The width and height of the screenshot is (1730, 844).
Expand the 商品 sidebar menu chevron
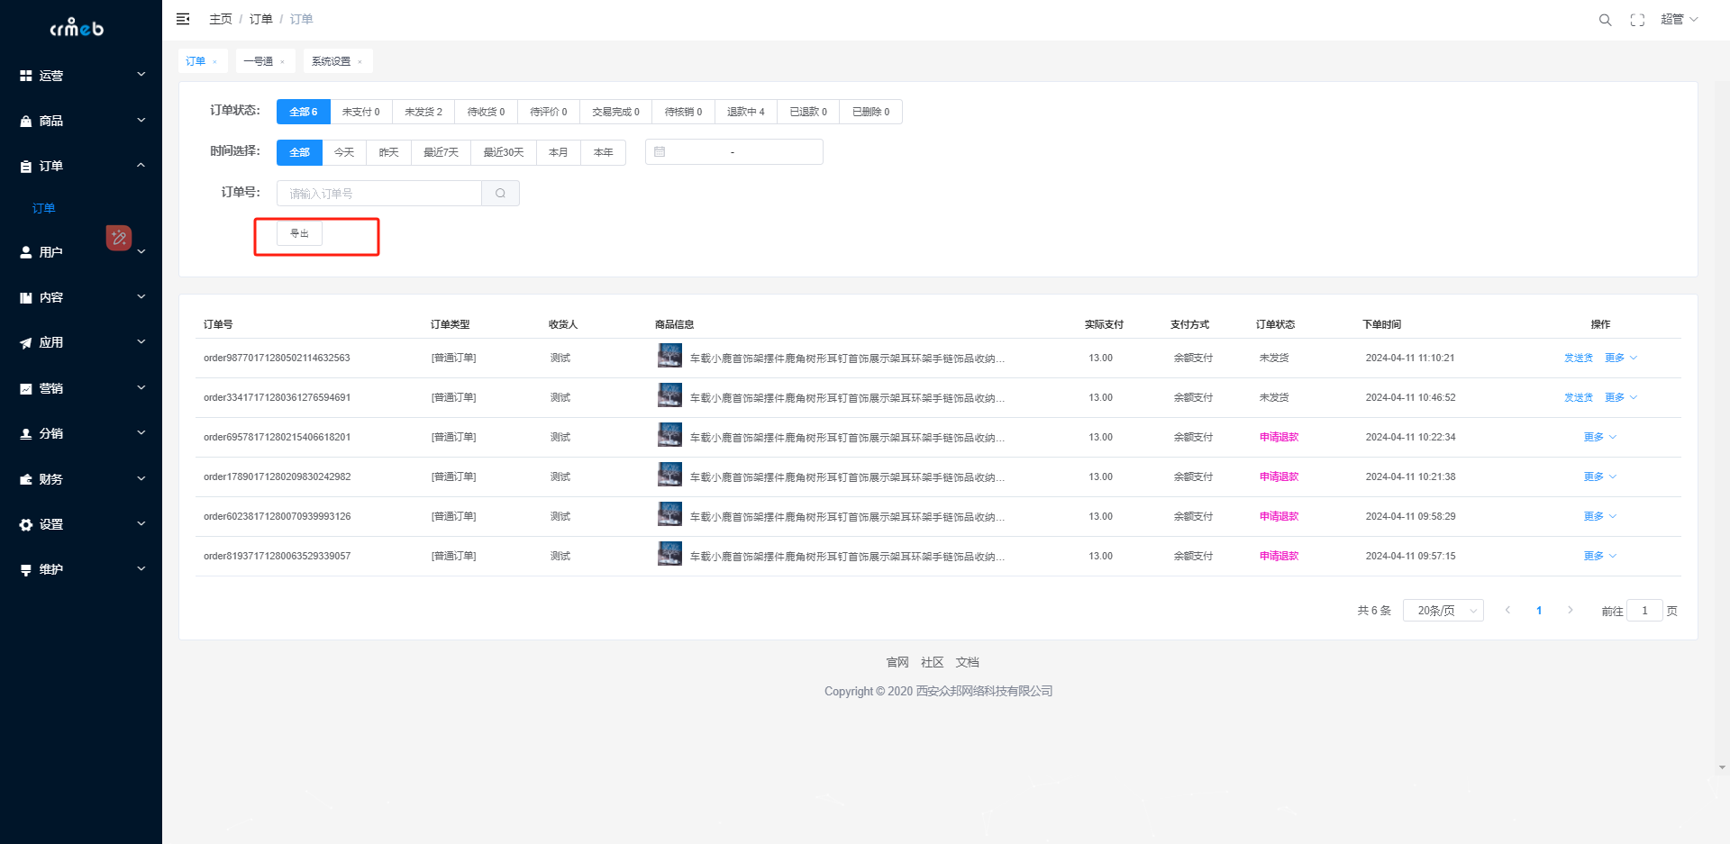(141, 120)
